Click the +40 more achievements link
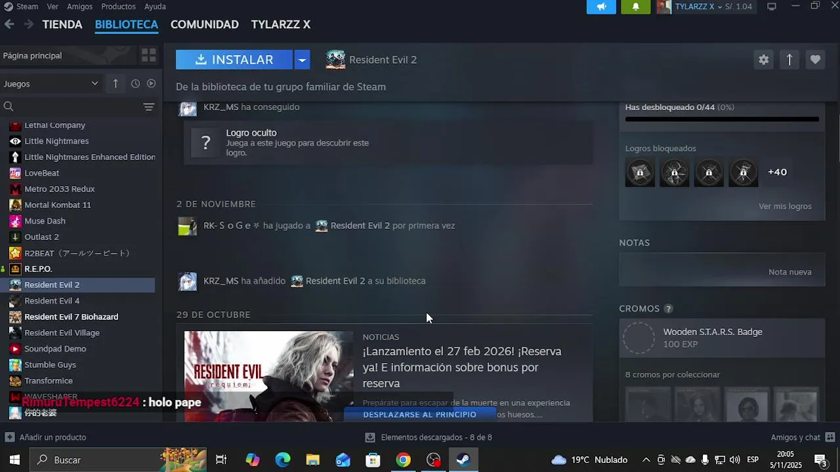This screenshot has height=472, width=840. [x=777, y=172]
